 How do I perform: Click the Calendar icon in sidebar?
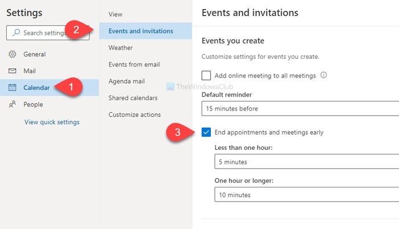coord(13,88)
